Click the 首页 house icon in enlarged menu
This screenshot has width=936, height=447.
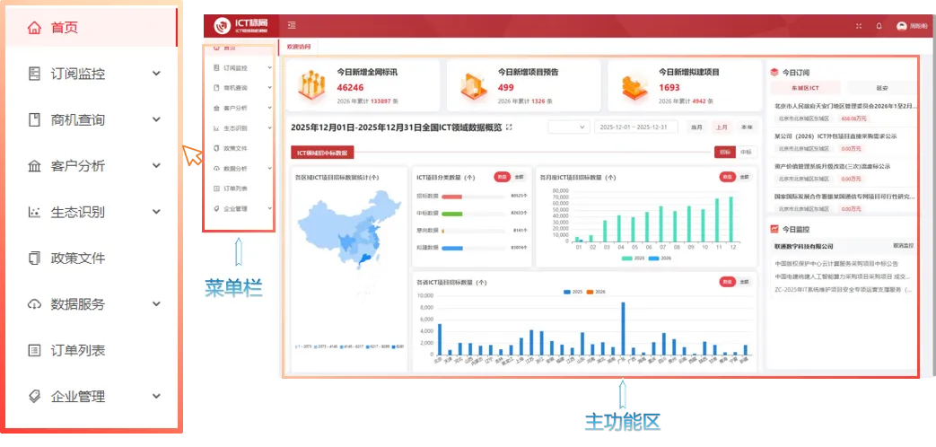pos(35,28)
